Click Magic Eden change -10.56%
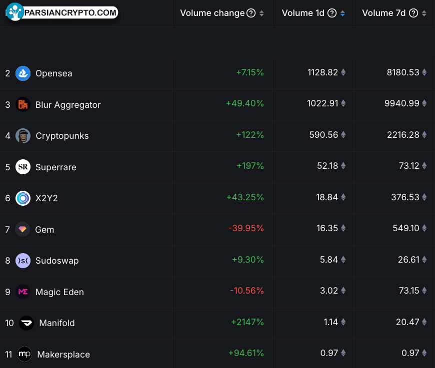The height and width of the screenshot is (368, 435). coord(247,291)
